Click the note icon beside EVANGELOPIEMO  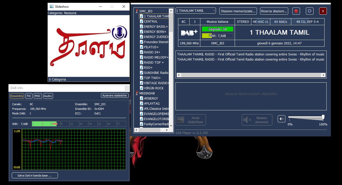coord(141,114)
